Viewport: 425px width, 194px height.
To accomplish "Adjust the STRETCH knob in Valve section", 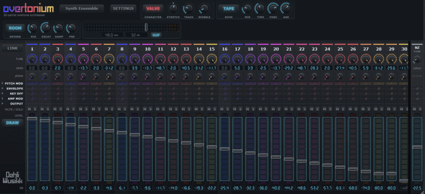I will [x=173, y=8].
